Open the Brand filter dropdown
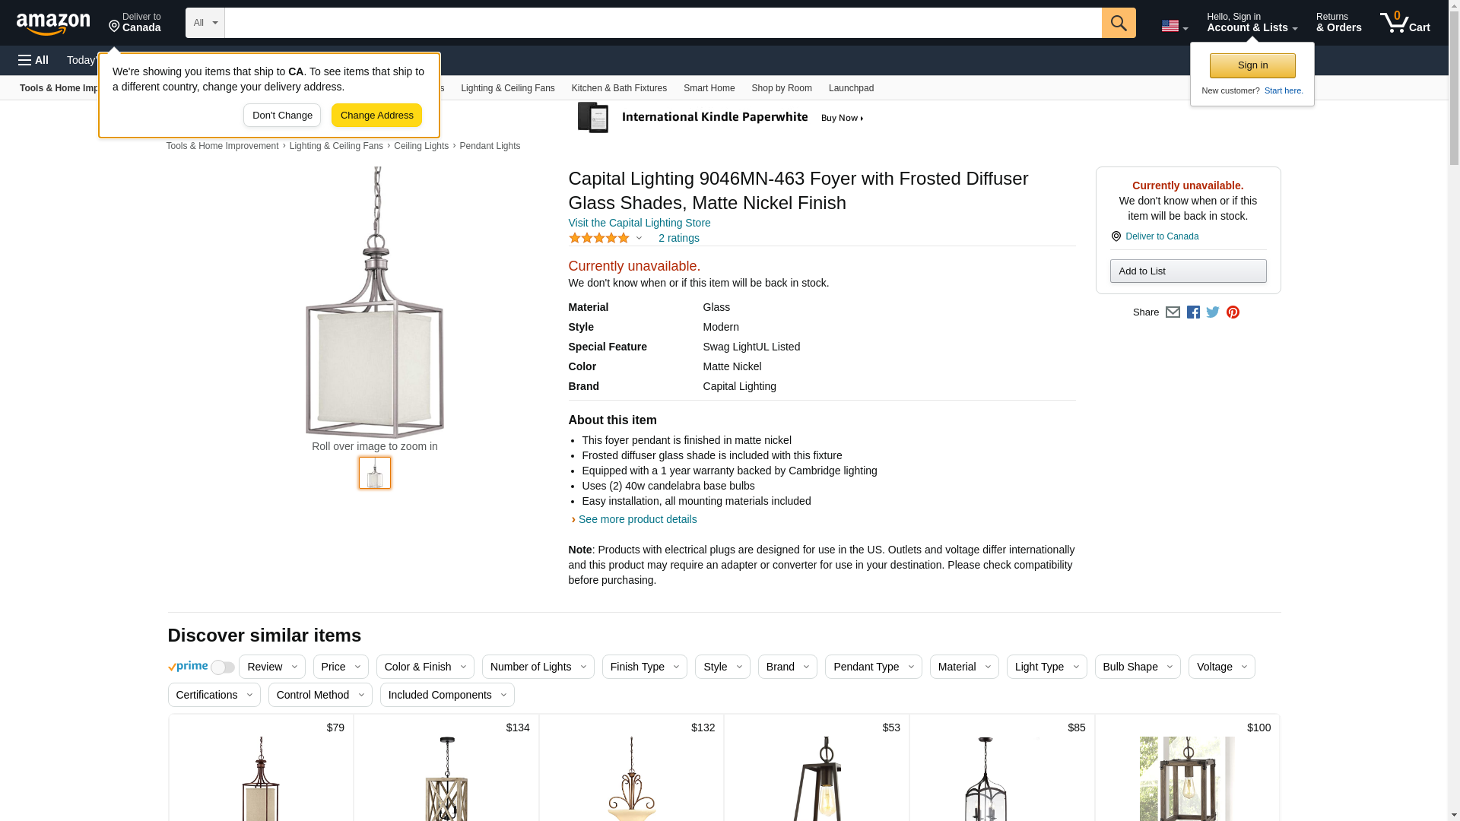The height and width of the screenshot is (821, 1460). 787,667
